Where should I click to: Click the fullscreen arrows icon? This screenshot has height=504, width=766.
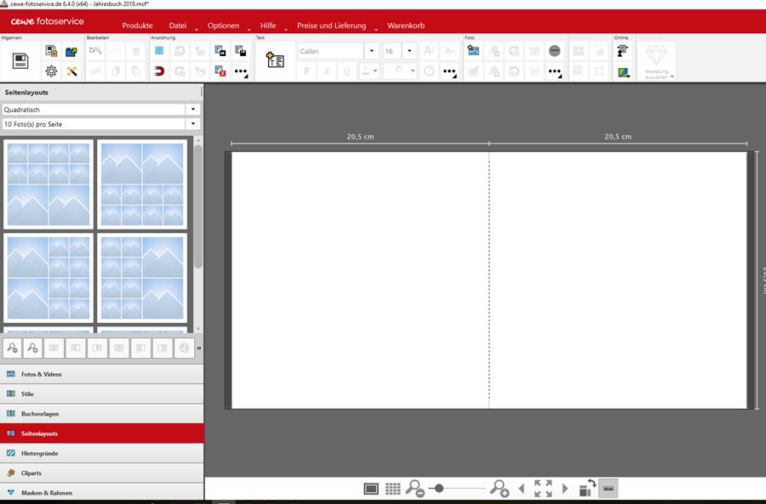tap(543, 489)
